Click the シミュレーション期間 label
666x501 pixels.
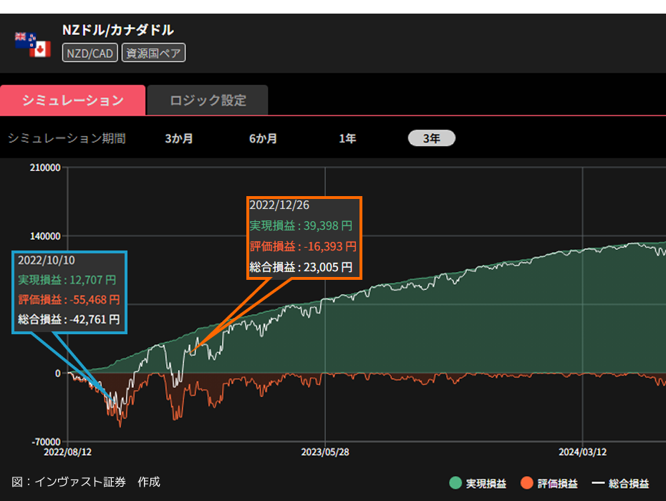(x=67, y=138)
